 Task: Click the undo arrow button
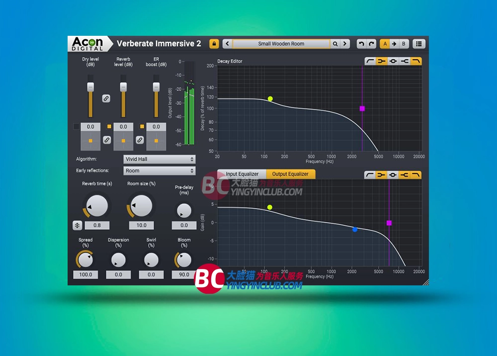361,44
